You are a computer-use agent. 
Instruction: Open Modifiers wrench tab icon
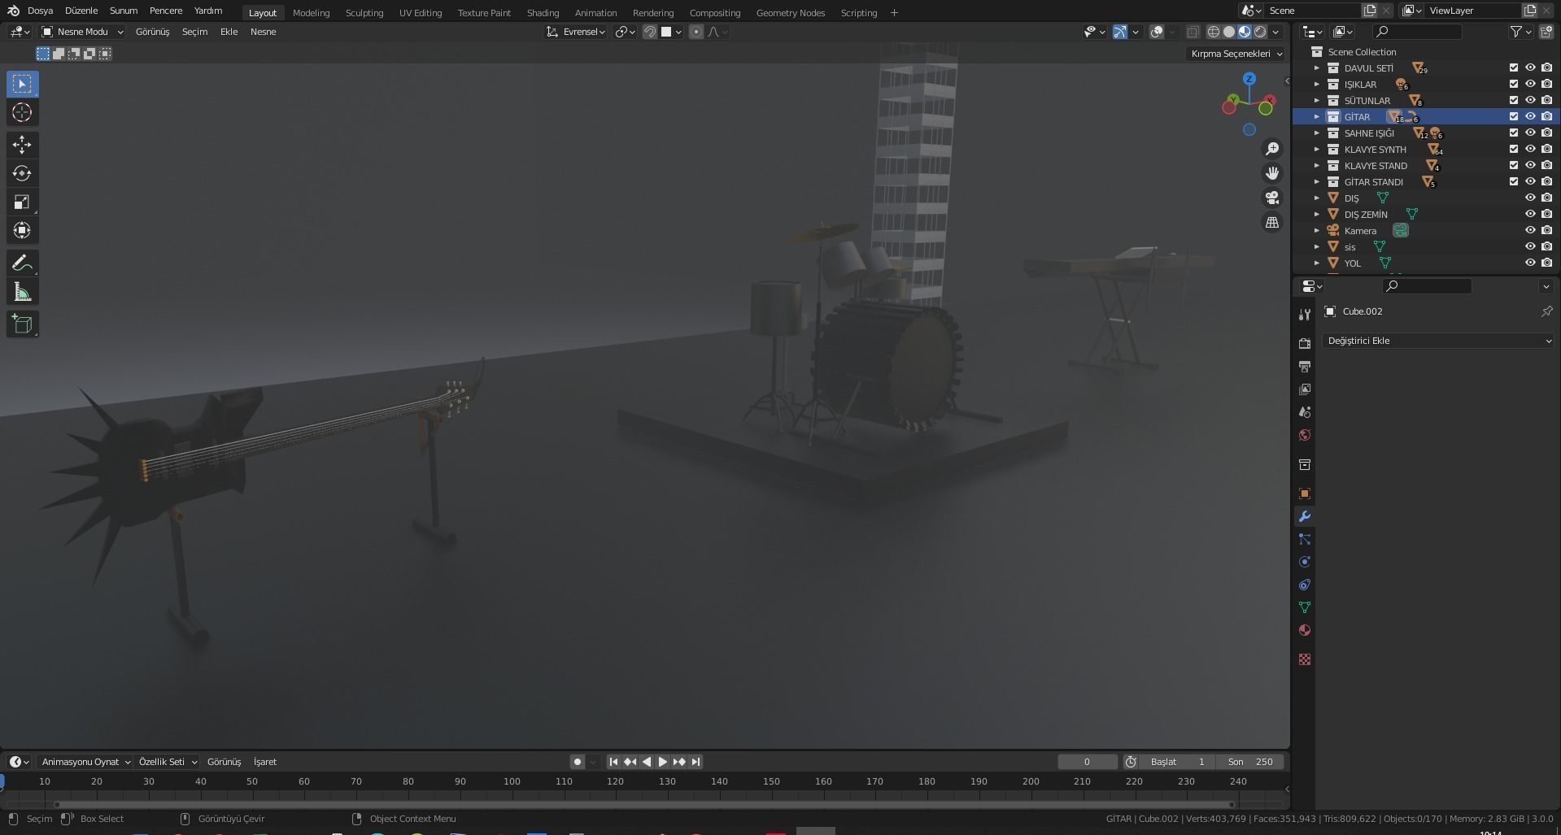pyautogui.click(x=1305, y=516)
